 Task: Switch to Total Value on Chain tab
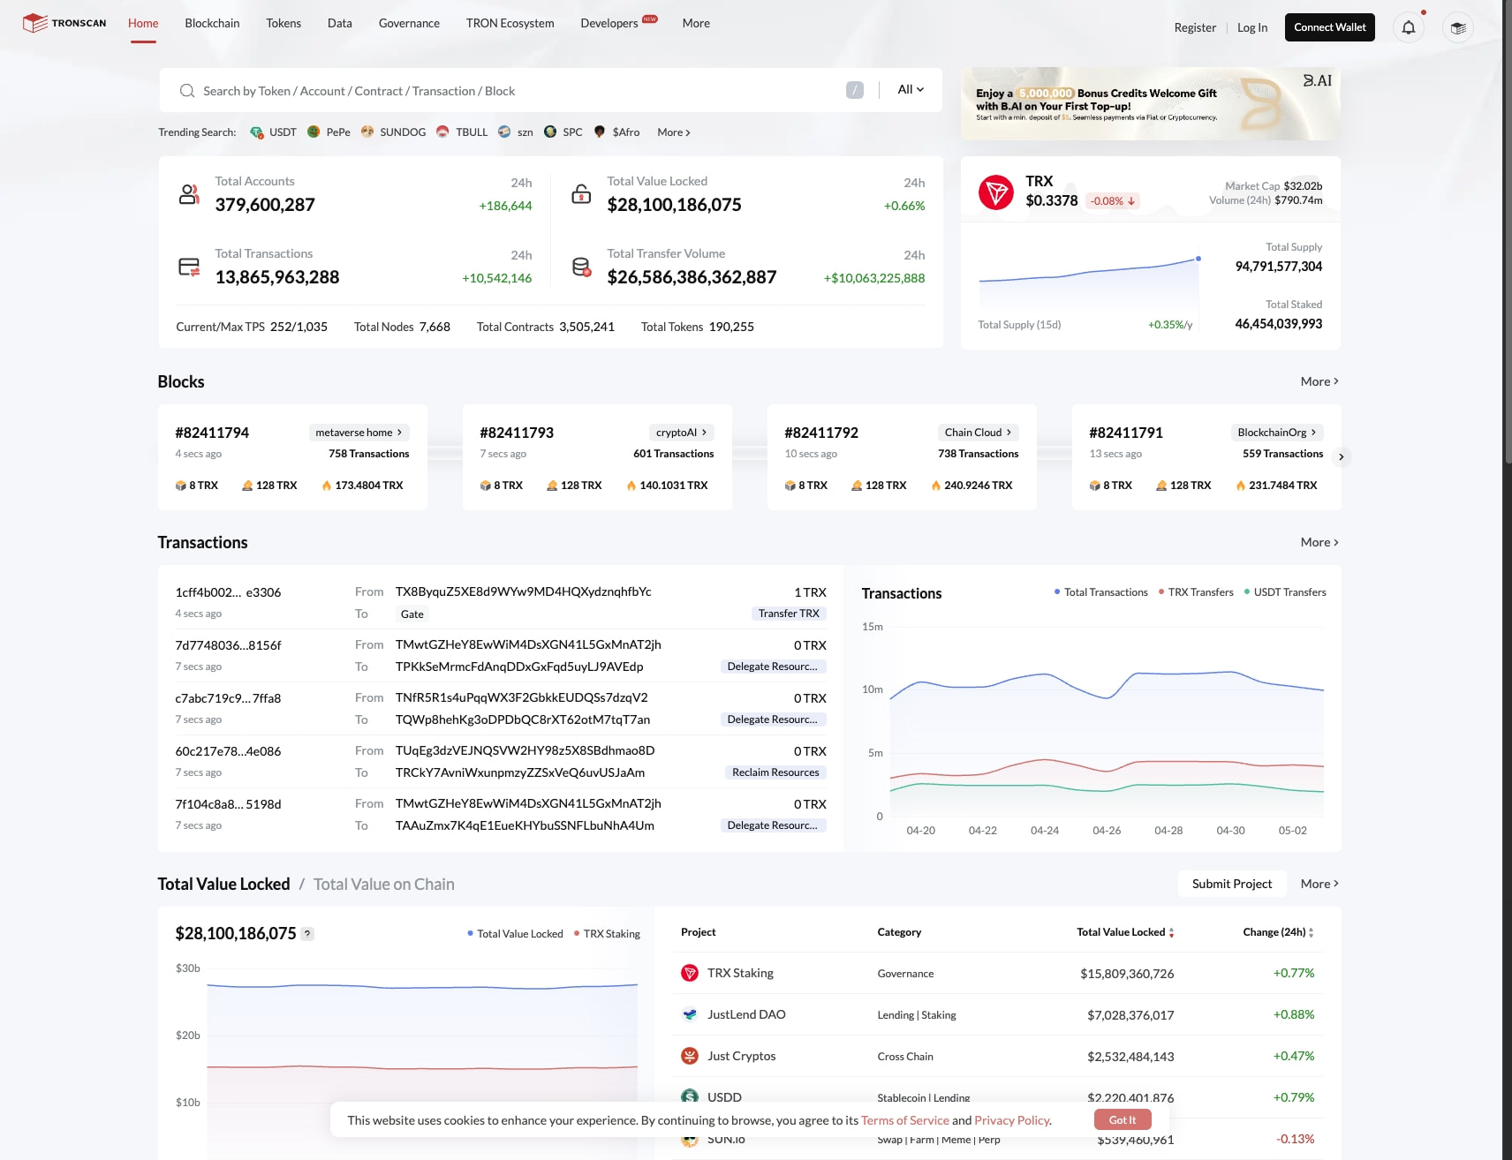coord(384,884)
